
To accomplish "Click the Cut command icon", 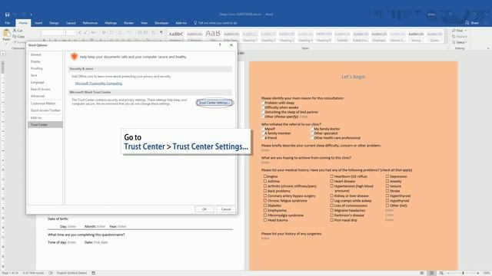I will point(15,31).
